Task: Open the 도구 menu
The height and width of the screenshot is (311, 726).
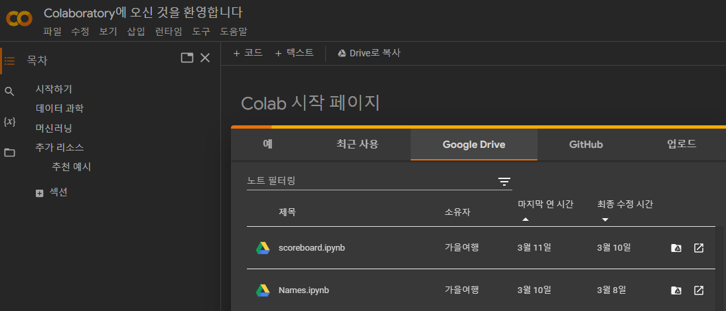Action: pyautogui.click(x=201, y=31)
